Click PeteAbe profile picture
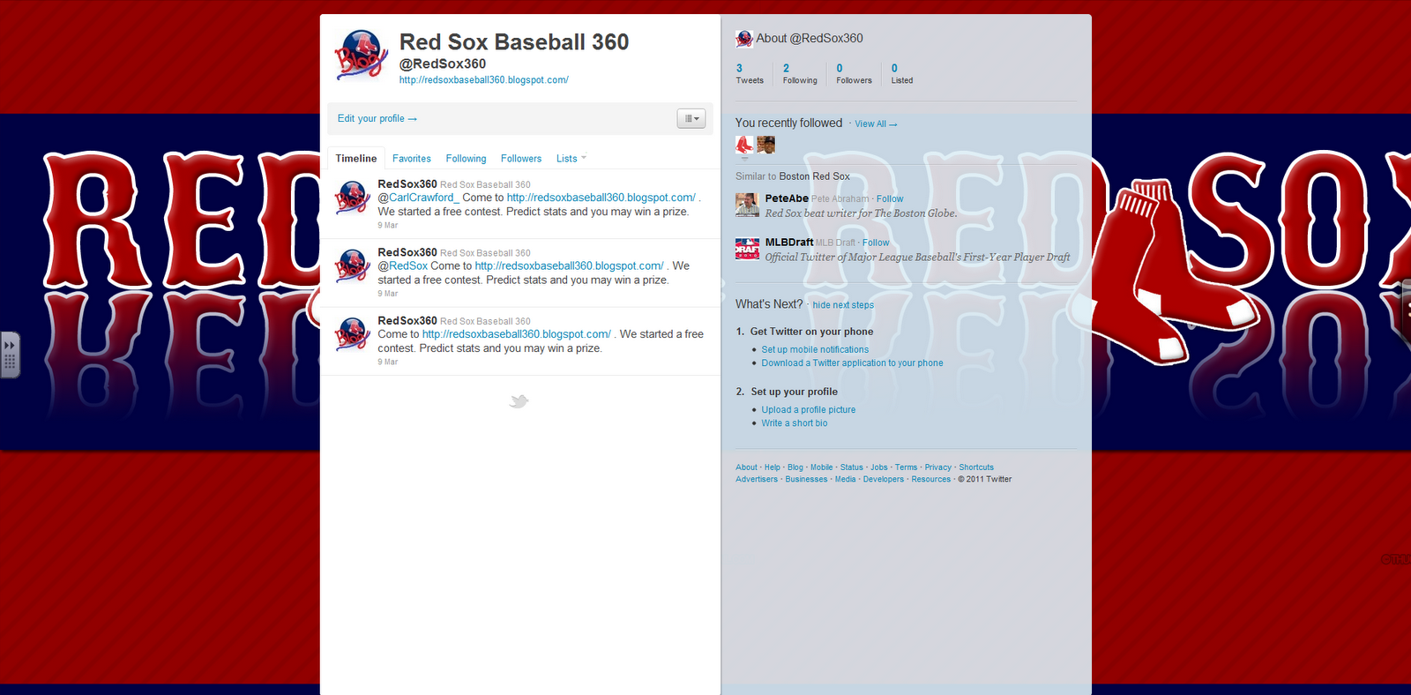The image size is (1411, 695). (x=747, y=205)
